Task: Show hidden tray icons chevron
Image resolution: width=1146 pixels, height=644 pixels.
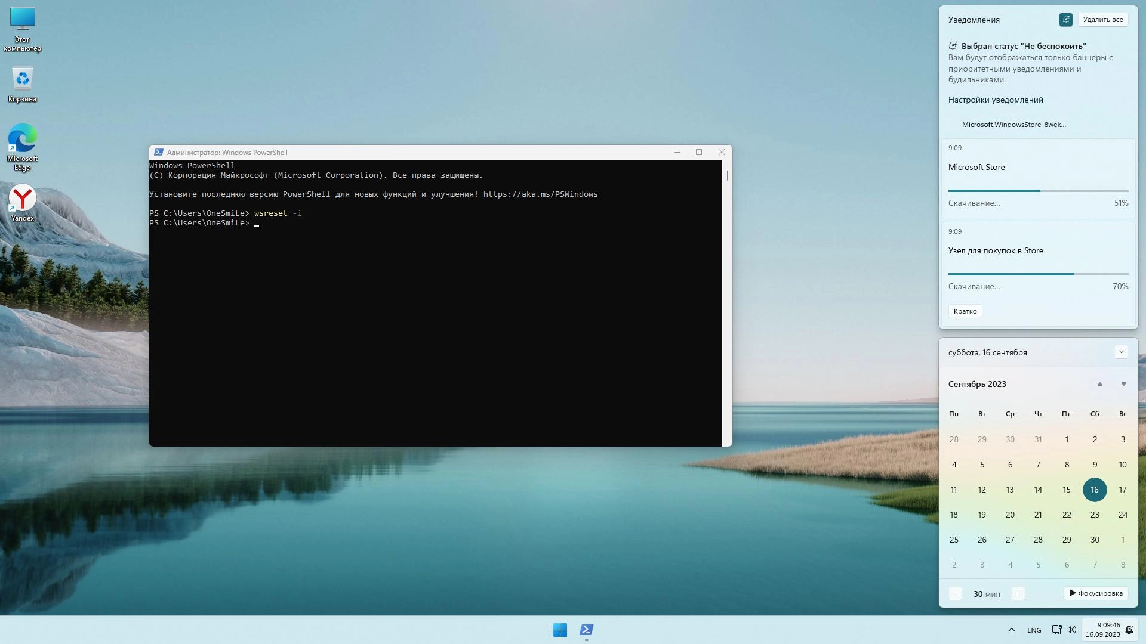Action: 1011,630
